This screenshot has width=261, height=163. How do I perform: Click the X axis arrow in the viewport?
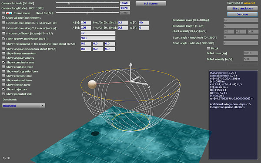click(x=140, y=83)
